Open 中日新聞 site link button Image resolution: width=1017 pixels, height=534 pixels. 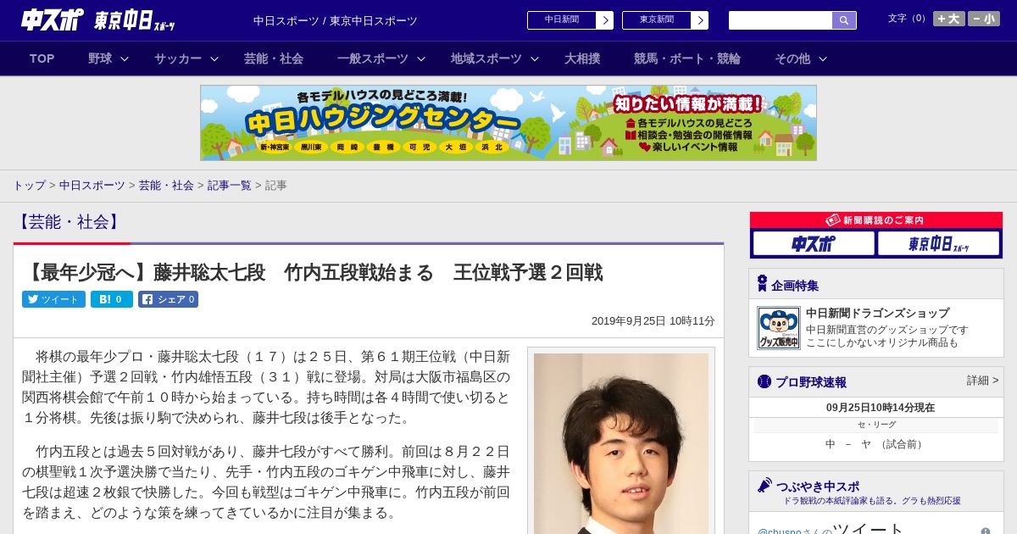(562, 20)
